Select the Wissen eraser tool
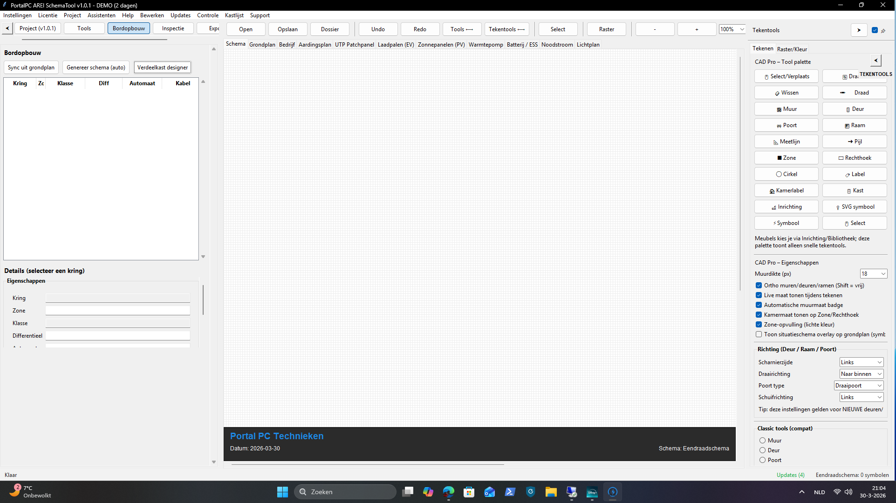The height and width of the screenshot is (503, 896). pyautogui.click(x=786, y=93)
